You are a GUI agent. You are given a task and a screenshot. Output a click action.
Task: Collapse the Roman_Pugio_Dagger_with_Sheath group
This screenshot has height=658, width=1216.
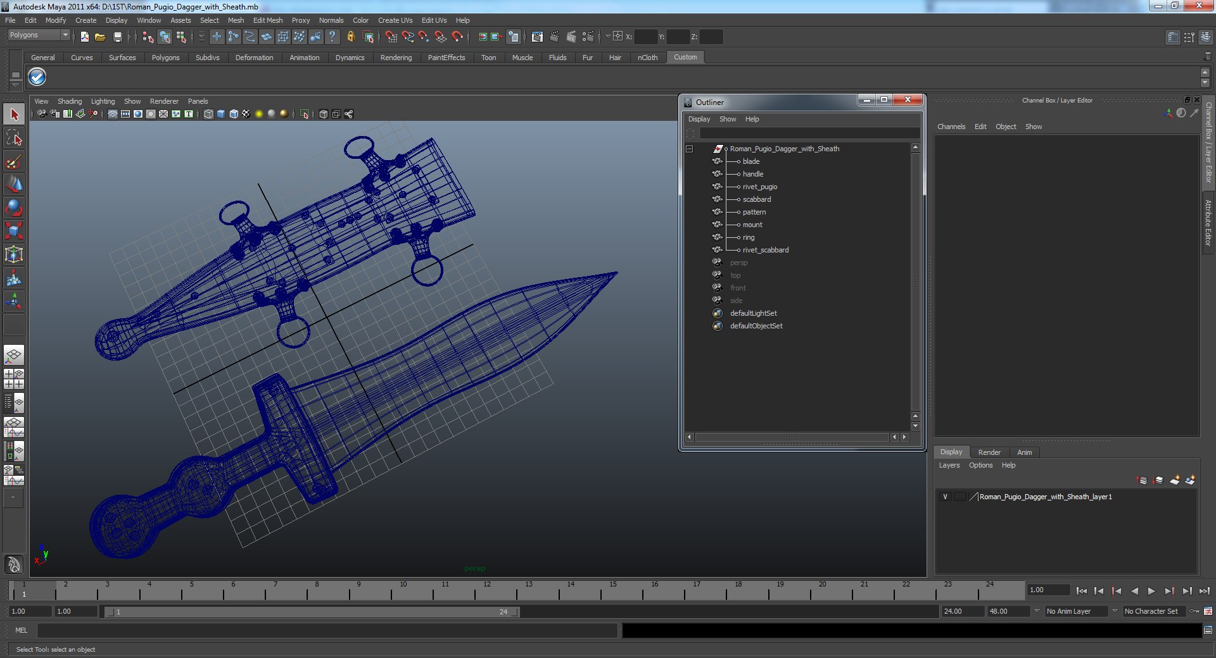[x=690, y=149]
